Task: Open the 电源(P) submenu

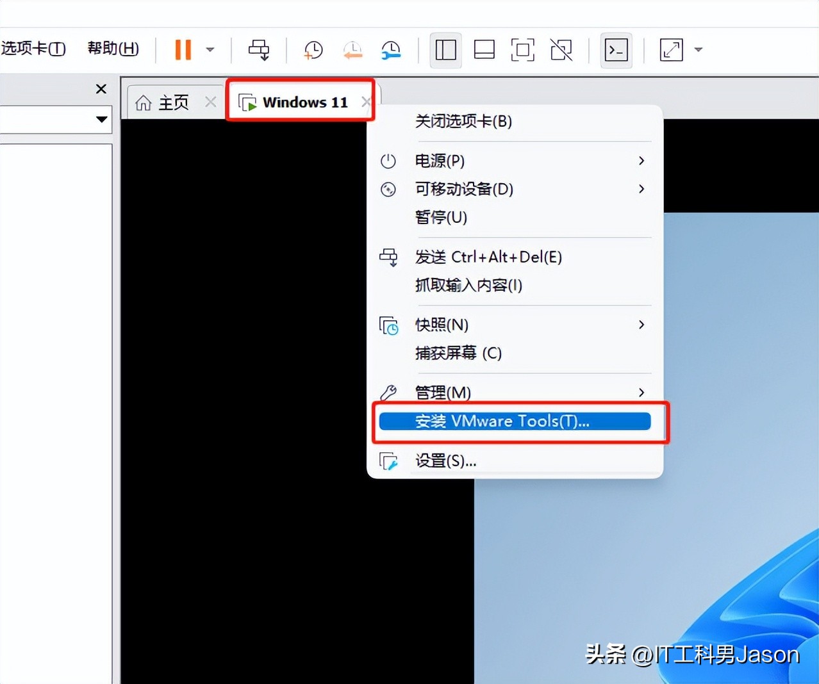Action: click(515, 161)
